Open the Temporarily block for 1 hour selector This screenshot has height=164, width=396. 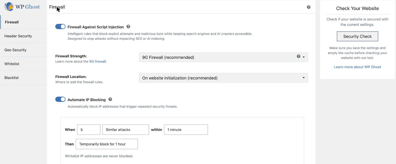click(107, 144)
